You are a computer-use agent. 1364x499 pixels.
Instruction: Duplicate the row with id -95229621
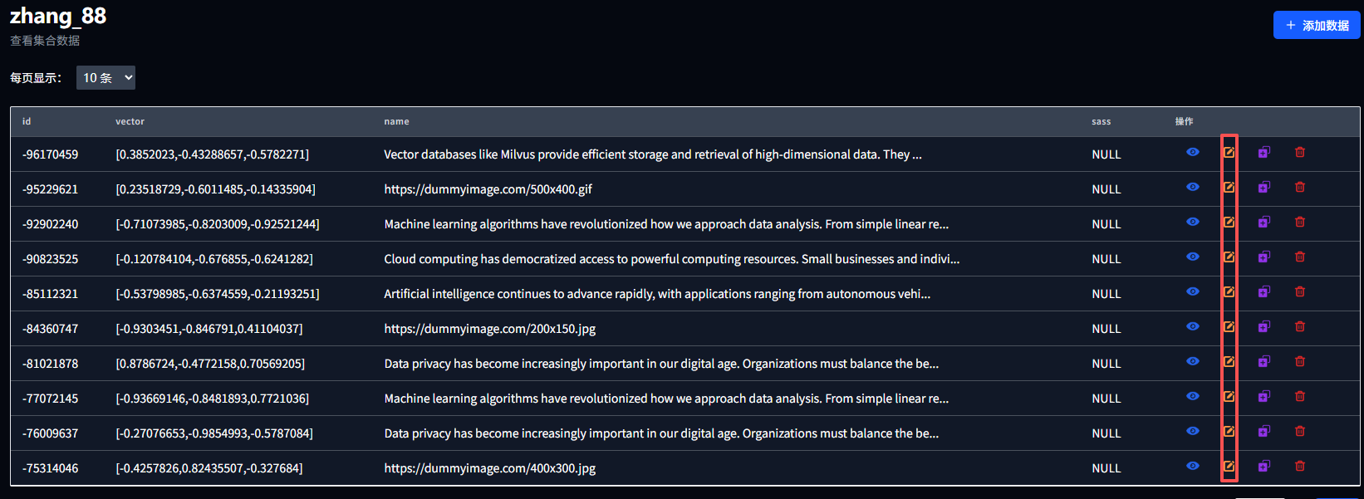pyautogui.click(x=1263, y=188)
